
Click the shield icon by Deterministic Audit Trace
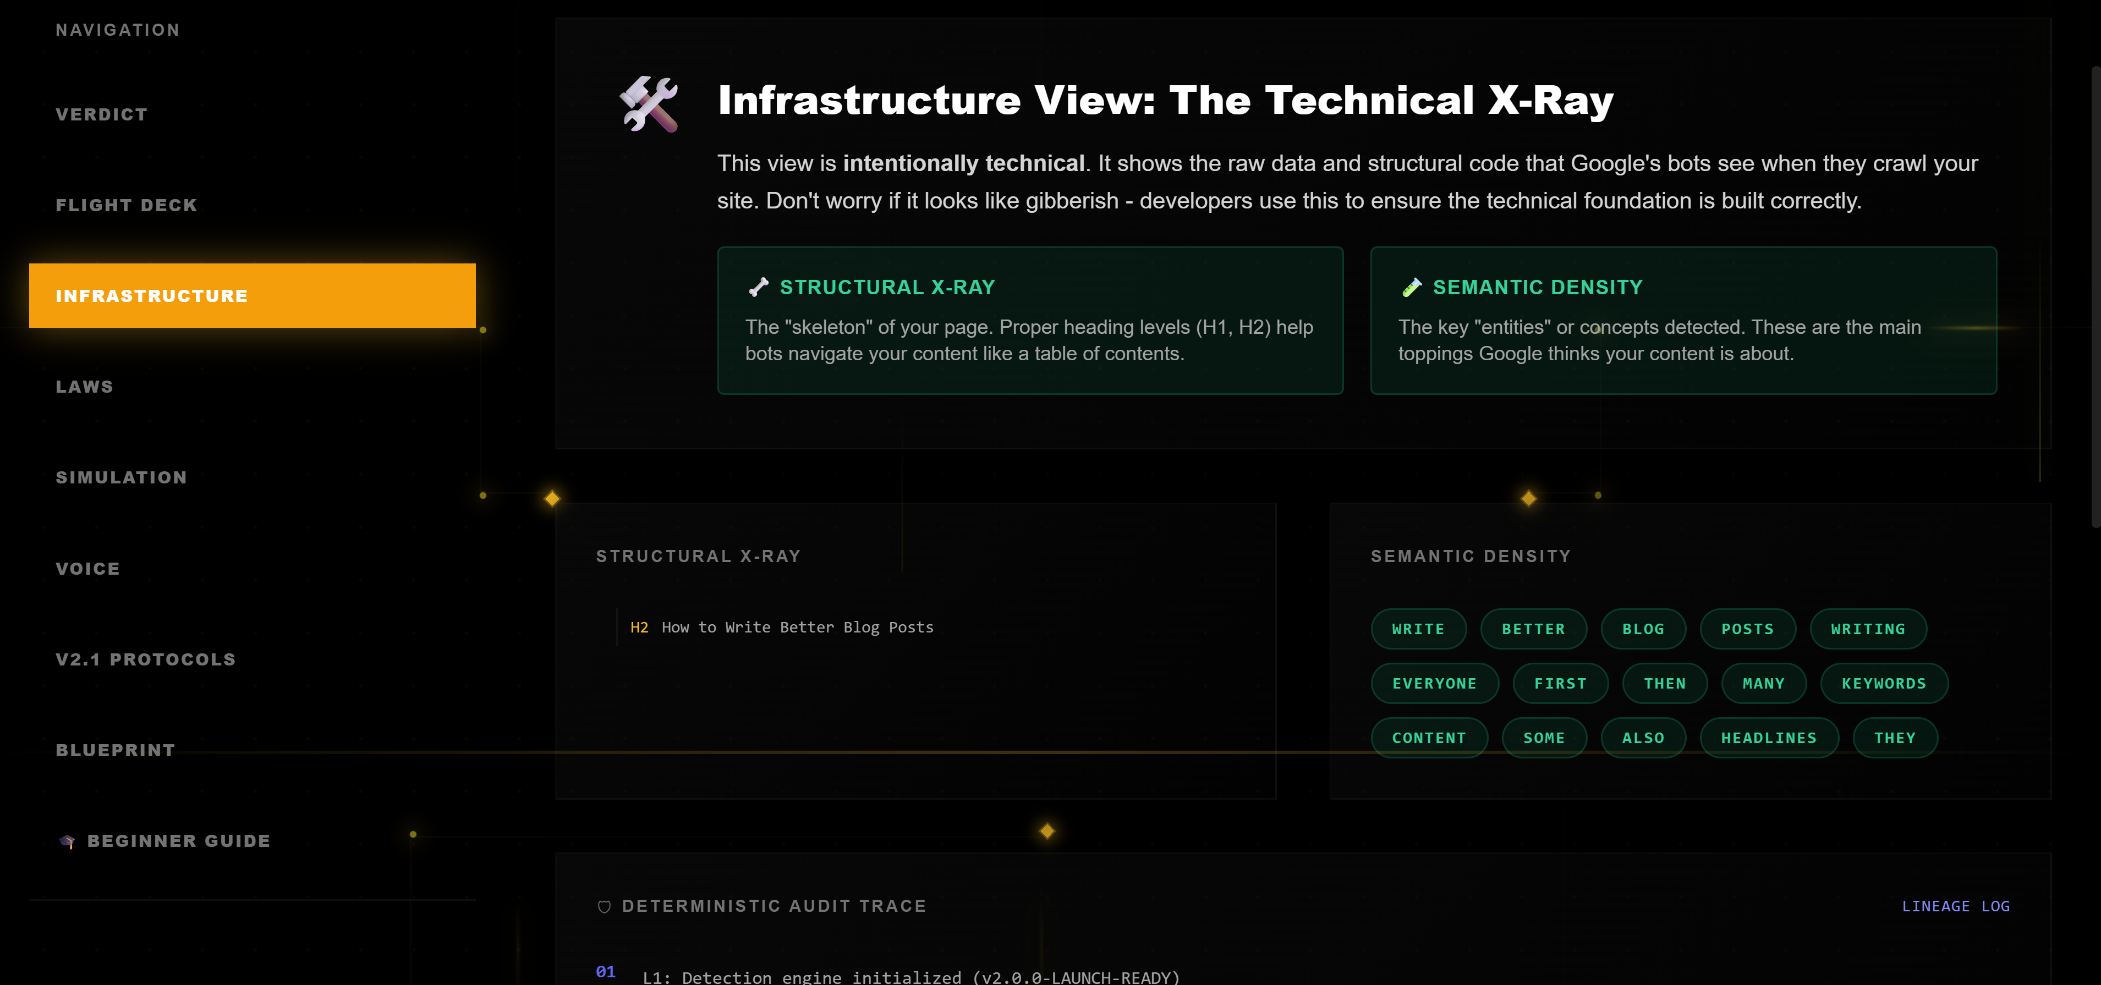605,907
